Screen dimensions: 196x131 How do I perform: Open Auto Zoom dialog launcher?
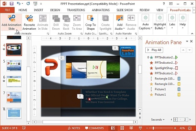(82, 34)
